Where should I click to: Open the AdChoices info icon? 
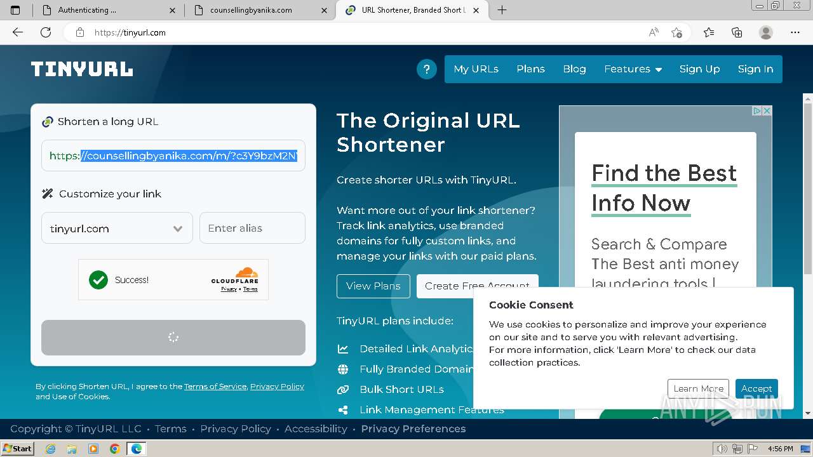(757, 110)
